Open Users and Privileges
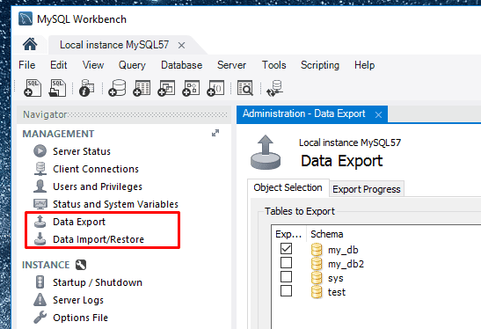The height and width of the screenshot is (329, 481). tap(98, 186)
